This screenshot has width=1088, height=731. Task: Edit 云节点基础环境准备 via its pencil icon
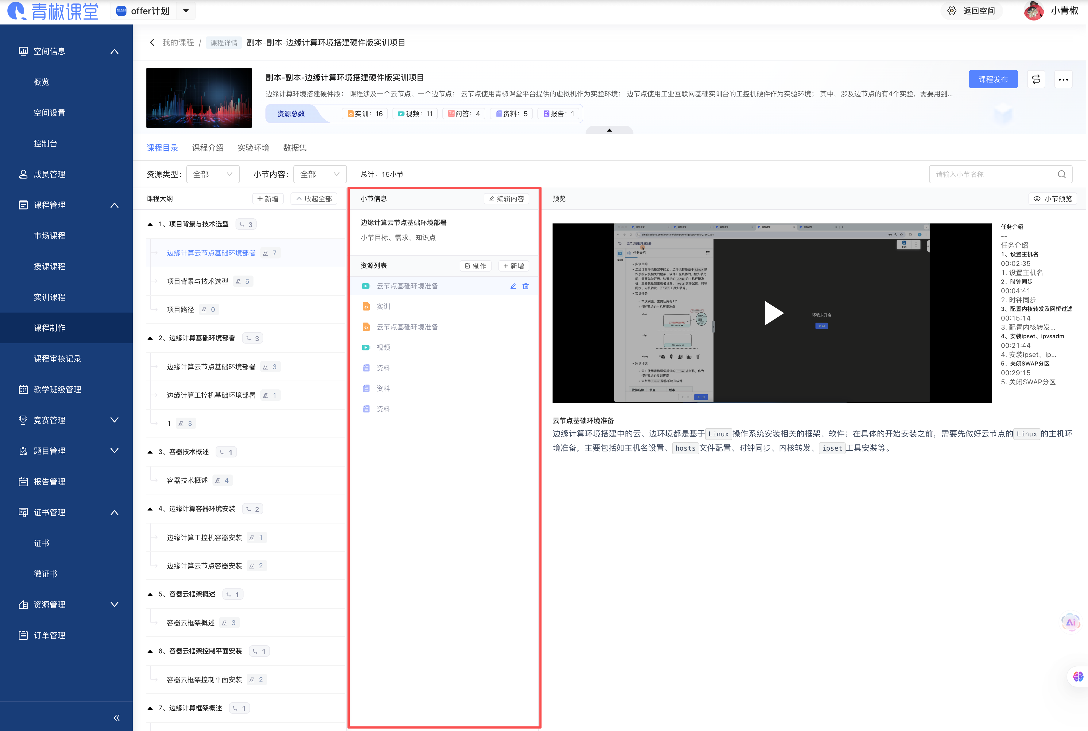click(x=513, y=286)
